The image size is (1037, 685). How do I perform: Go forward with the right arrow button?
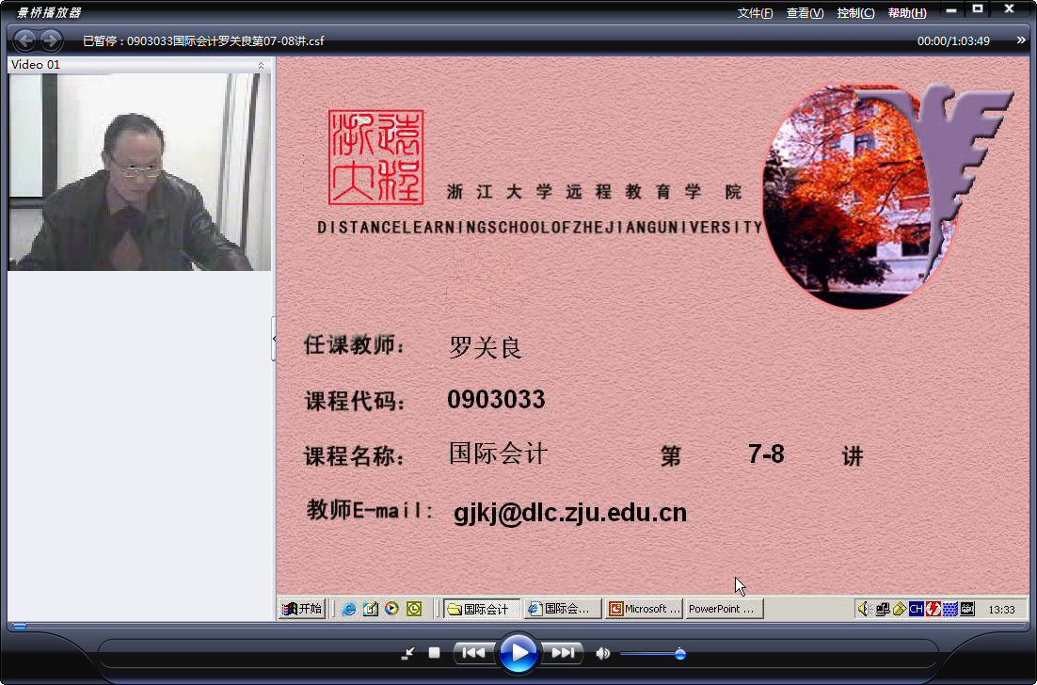[51, 41]
